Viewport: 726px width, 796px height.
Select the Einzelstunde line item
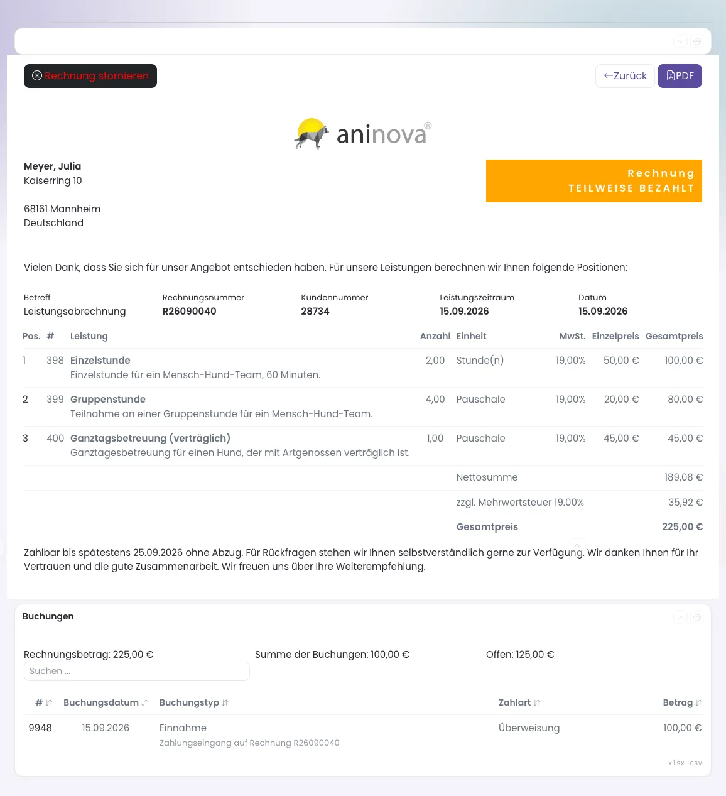point(363,368)
